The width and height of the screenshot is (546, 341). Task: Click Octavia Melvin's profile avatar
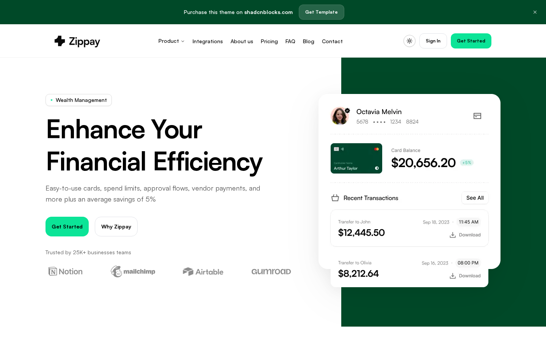340,116
